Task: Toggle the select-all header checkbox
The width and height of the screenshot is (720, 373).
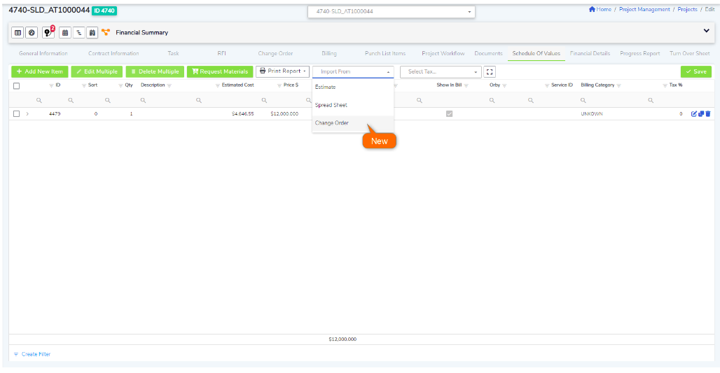Action: pyautogui.click(x=17, y=86)
